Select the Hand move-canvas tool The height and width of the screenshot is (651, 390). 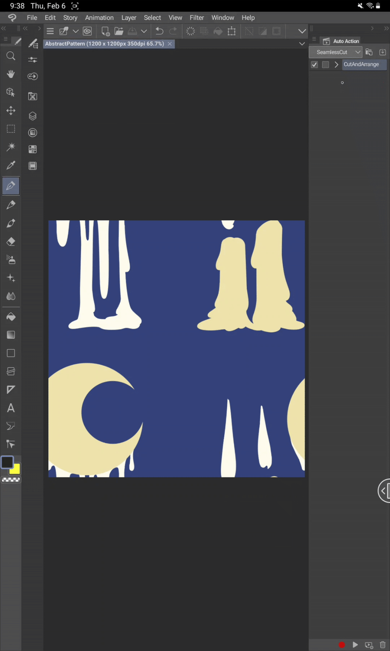(11, 74)
